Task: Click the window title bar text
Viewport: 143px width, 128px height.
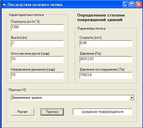Action: (x=35, y=5)
